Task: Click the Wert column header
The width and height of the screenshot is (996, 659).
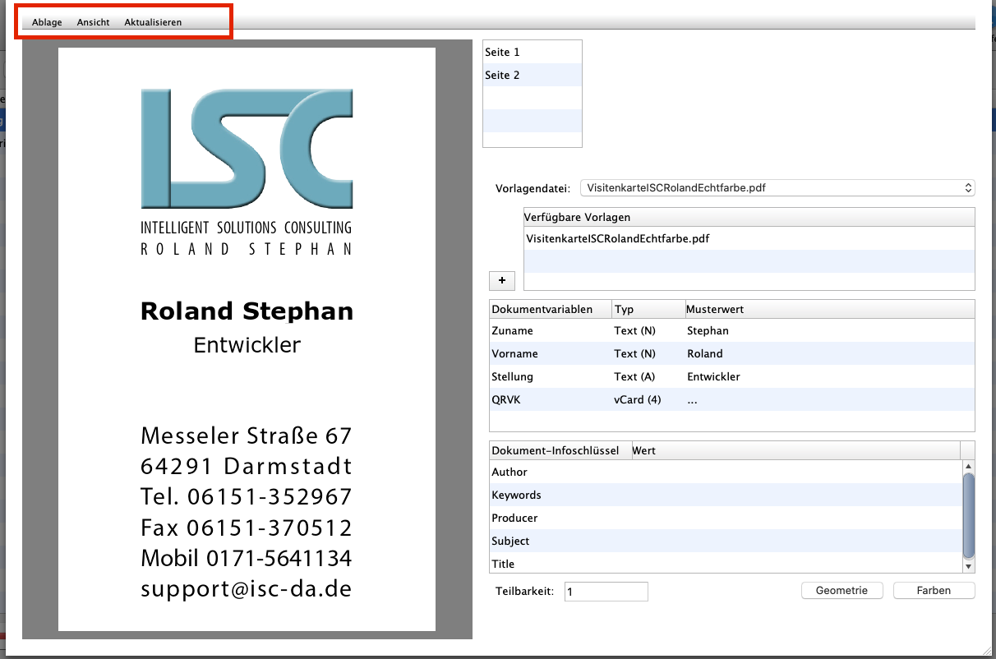Action: (795, 450)
